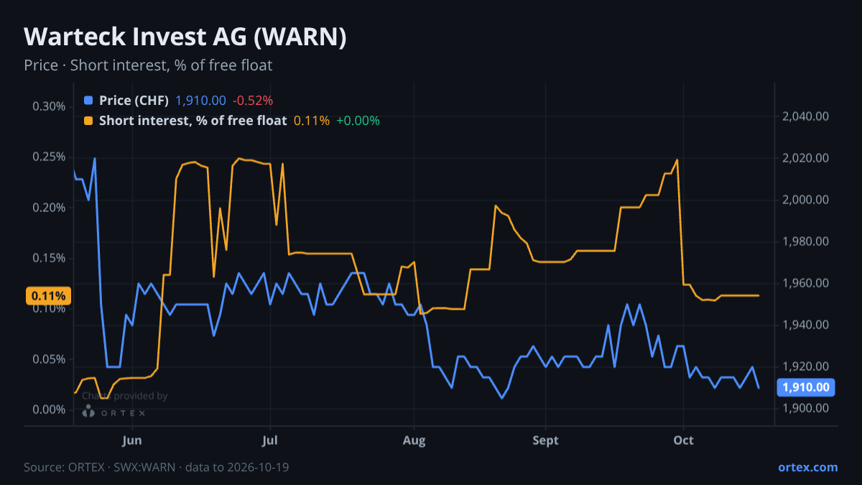Click the blue 1,910.00 right axis marker
Viewport: 862px width, 485px height.
[x=807, y=387]
